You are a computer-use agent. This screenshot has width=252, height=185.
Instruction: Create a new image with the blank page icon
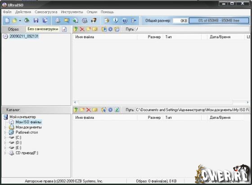(7, 21)
